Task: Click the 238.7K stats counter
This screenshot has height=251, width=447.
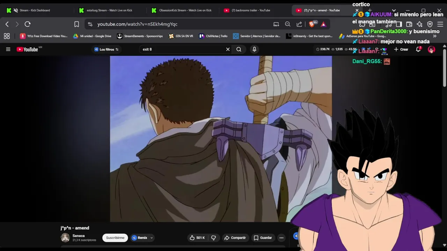Action: click(323, 49)
